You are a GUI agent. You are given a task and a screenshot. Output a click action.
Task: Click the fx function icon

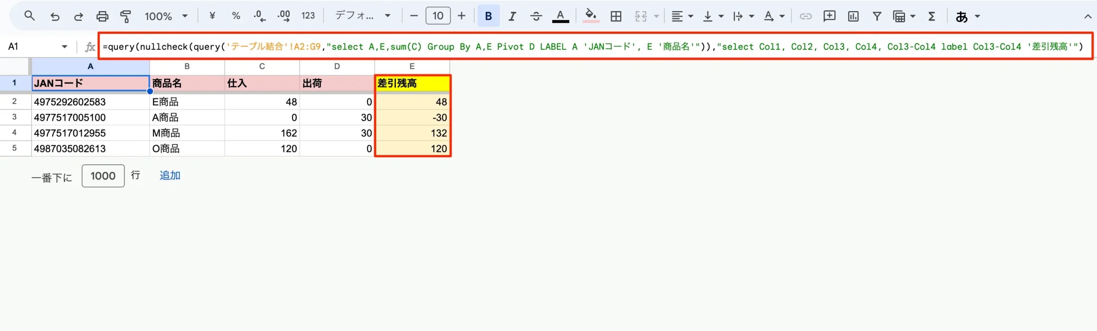click(90, 47)
